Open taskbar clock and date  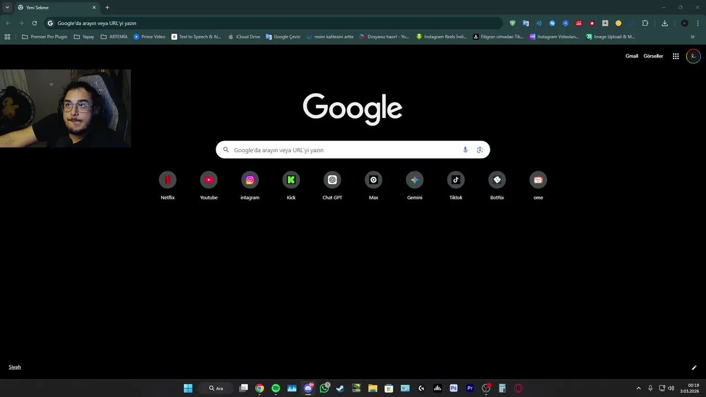[689, 388]
